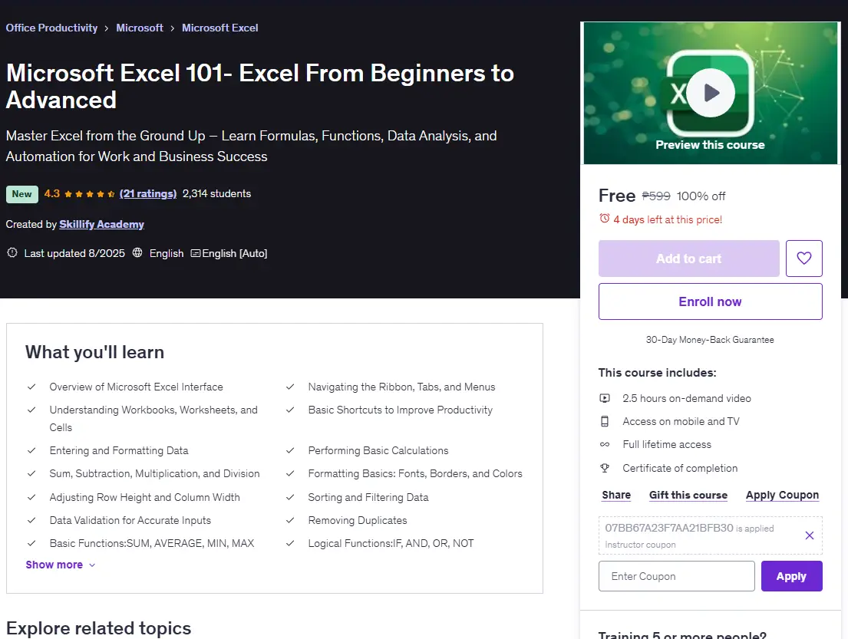Click the on-demand video icon
The image size is (848, 639).
coord(605,398)
